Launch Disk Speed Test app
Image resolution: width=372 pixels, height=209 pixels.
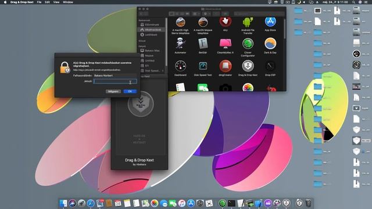coord(203,66)
